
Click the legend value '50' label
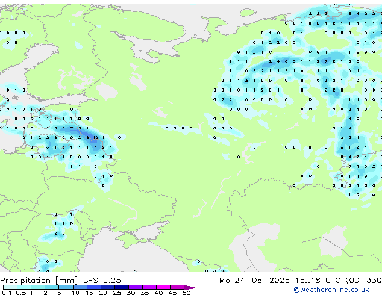[186, 293]
